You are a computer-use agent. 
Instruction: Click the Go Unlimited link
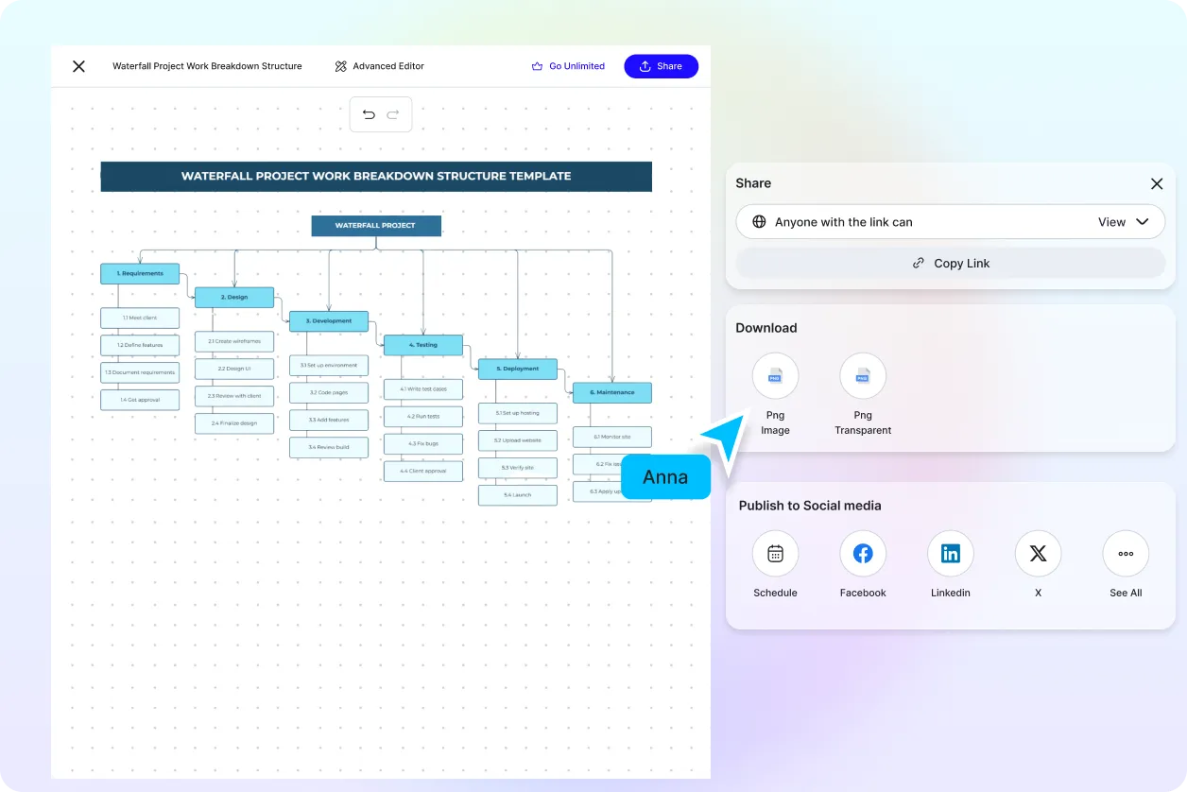tap(568, 66)
